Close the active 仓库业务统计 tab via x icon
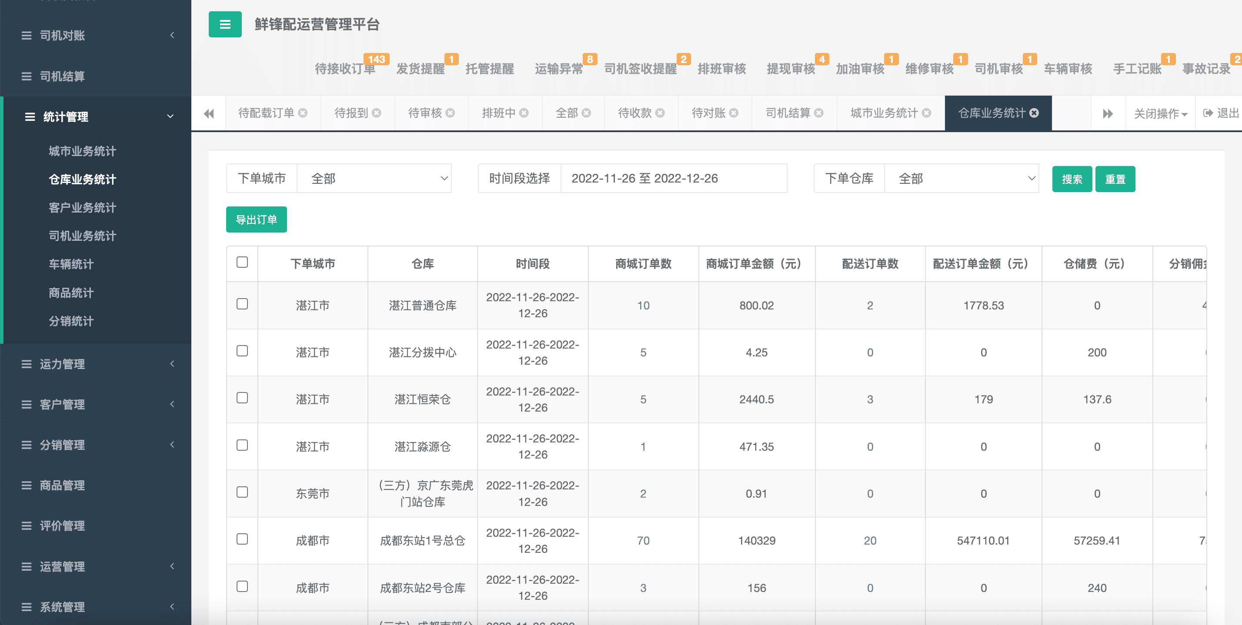 1034,113
